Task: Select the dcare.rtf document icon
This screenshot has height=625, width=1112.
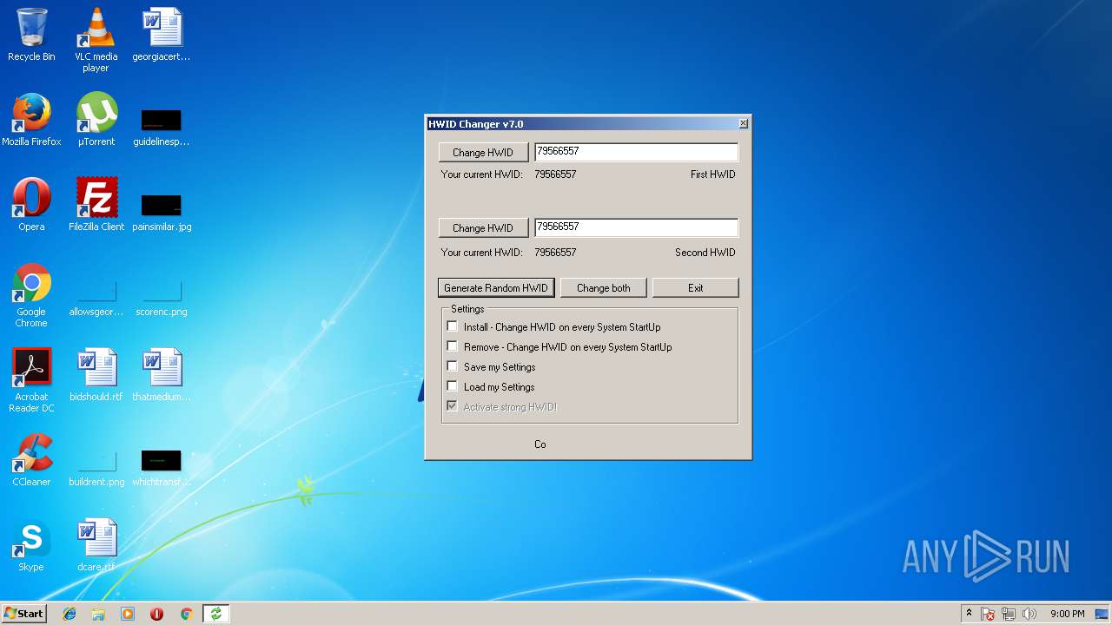Action: pyautogui.click(x=96, y=545)
